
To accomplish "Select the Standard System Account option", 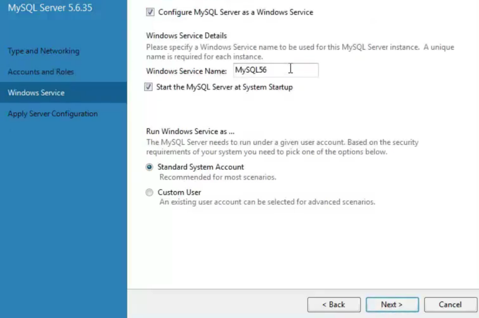I will click(x=149, y=167).
